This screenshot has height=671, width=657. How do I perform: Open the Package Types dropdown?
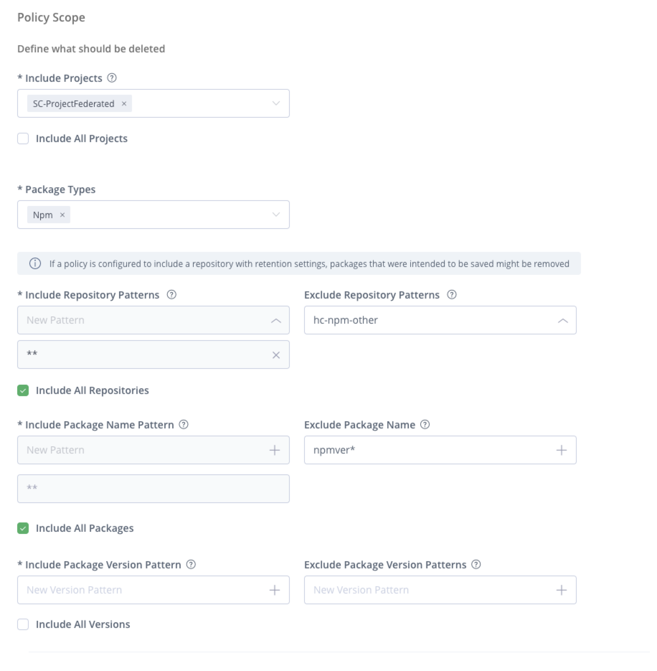pyautogui.click(x=276, y=215)
